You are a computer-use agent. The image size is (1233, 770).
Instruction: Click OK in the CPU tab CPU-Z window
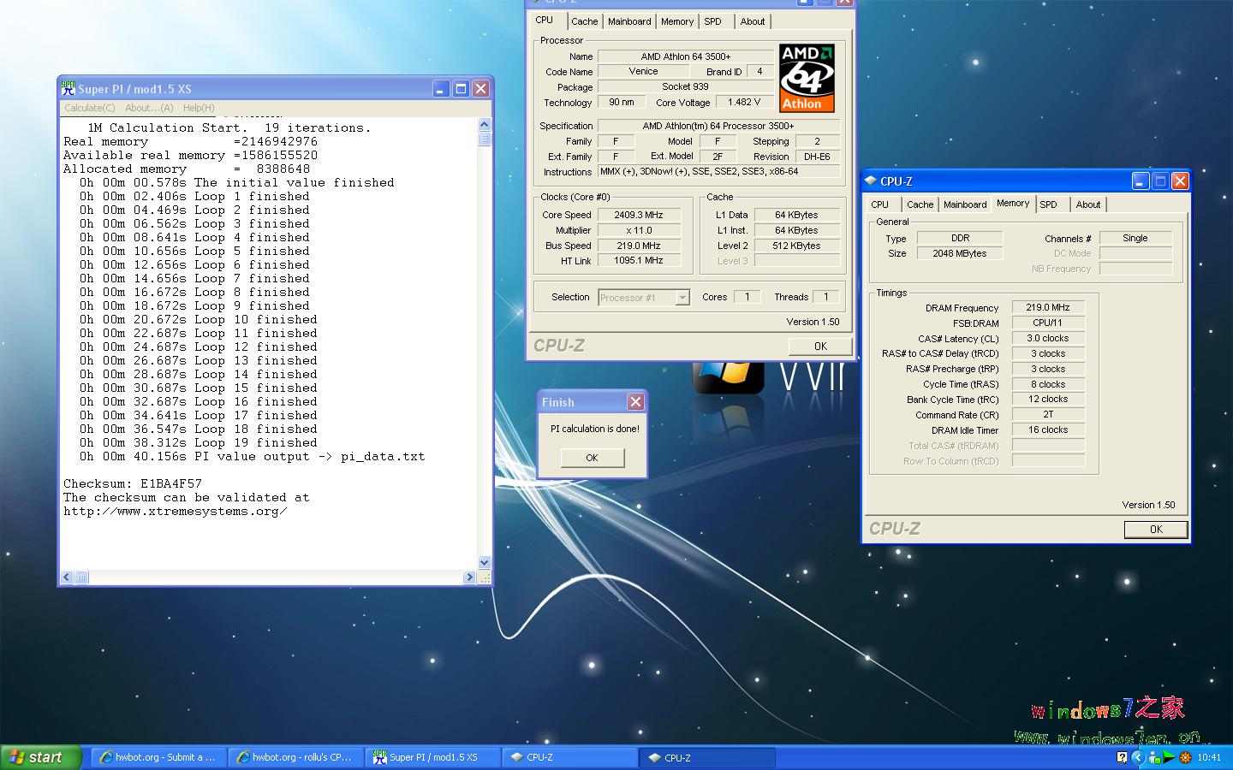(820, 346)
